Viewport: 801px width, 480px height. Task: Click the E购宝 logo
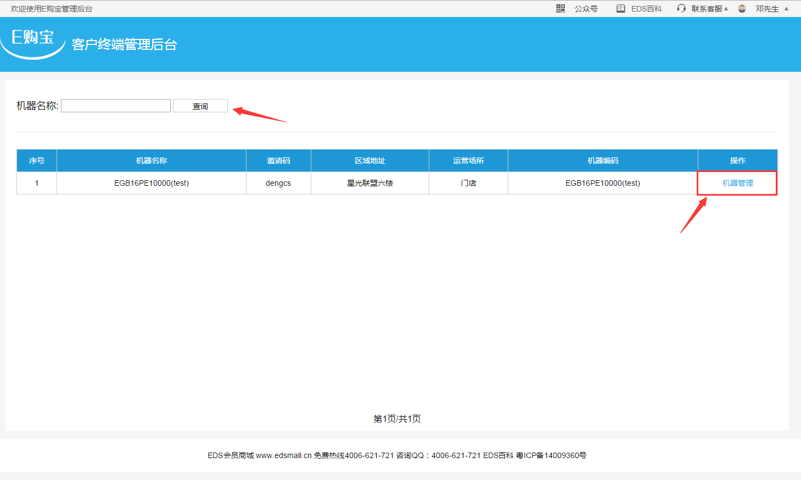[33, 38]
